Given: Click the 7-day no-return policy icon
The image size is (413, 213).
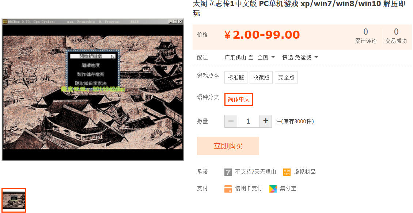Looking at the screenshot, I should (x=228, y=172).
